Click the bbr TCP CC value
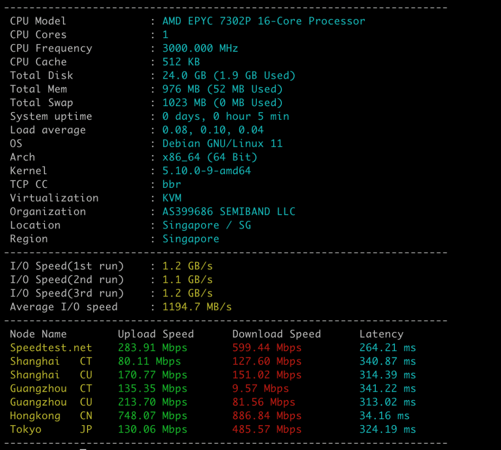501x450 pixels. coord(172,184)
